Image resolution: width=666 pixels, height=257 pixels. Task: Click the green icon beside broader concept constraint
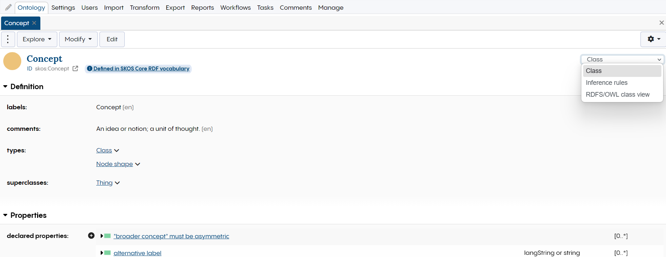point(107,236)
